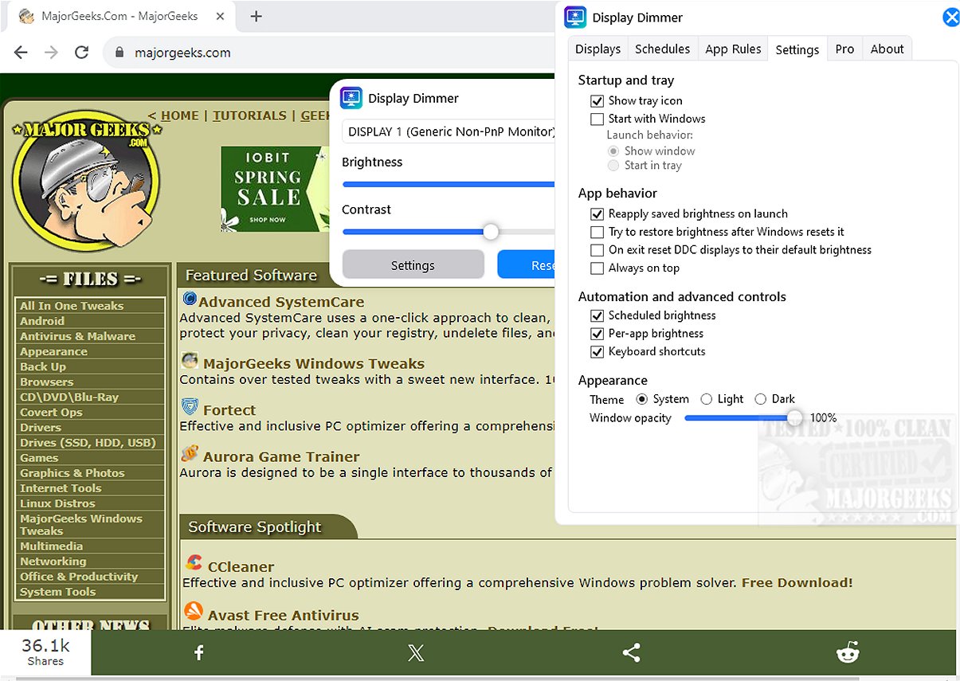Open the TUTORIALS link

(249, 115)
